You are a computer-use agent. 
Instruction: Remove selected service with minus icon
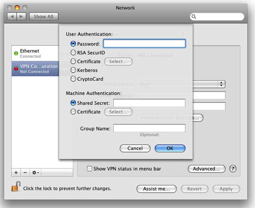point(25,172)
